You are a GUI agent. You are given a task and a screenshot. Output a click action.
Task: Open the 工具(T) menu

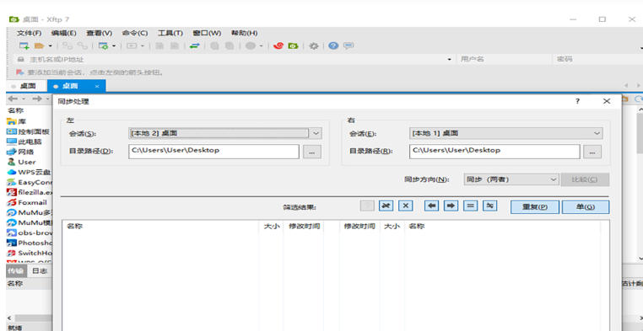point(170,33)
